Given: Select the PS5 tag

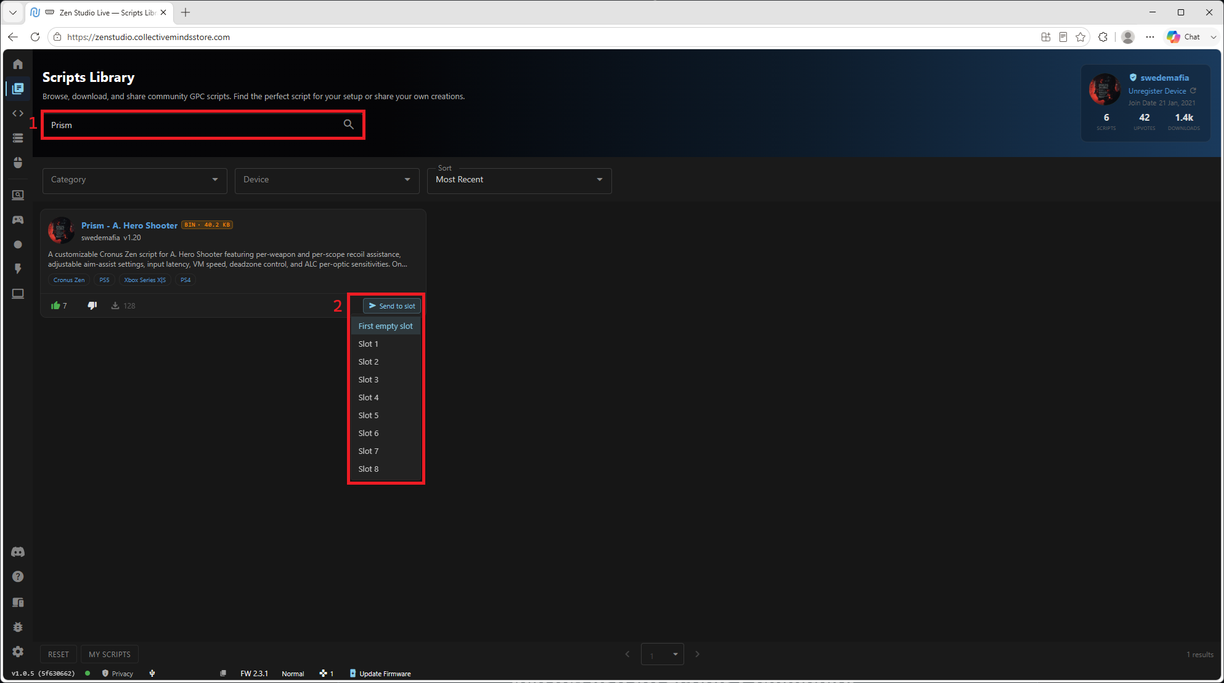Looking at the screenshot, I should point(105,280).
